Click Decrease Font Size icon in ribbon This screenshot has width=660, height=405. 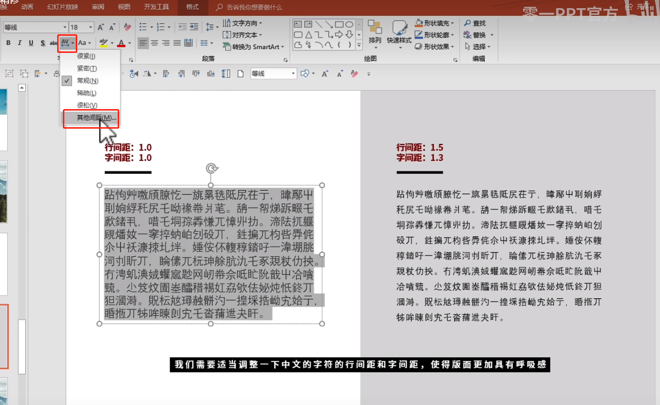coord(112,27)
